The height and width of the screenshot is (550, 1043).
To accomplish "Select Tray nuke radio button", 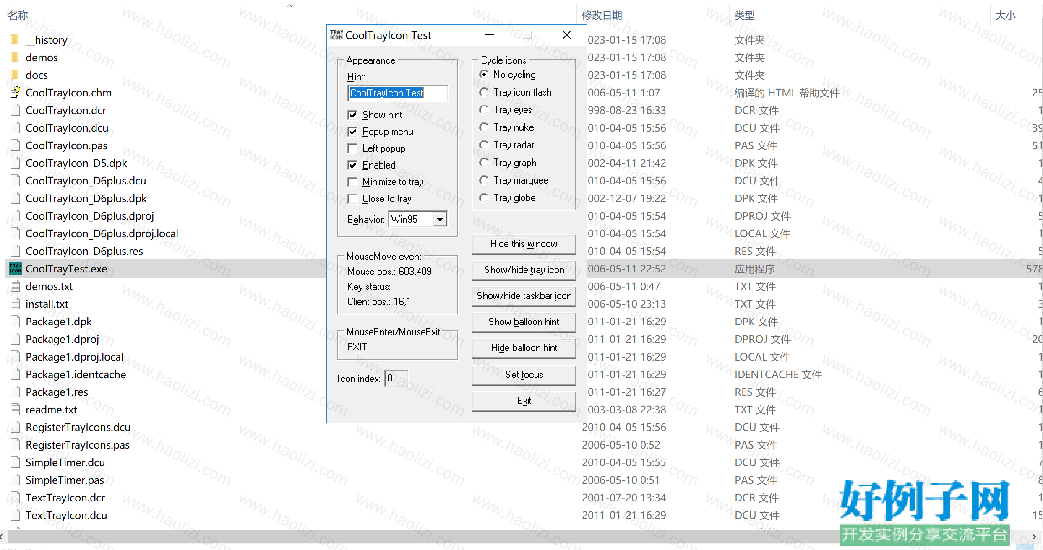I will (484, 127).
